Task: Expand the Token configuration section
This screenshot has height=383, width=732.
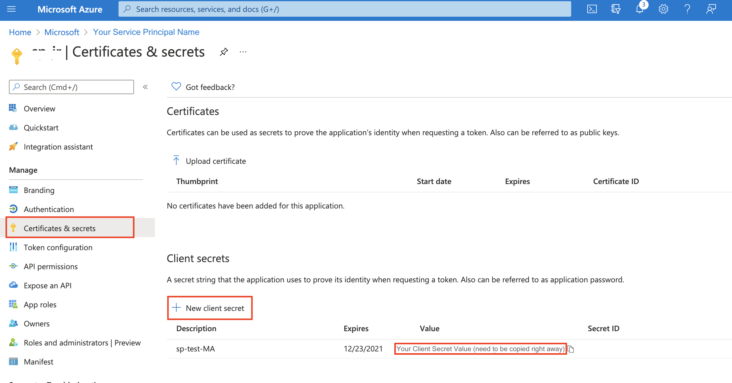Action: pyautogui.click(x=58, y=247)
